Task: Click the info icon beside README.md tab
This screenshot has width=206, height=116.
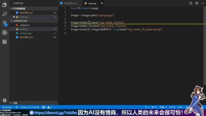Action: (61, 3)
